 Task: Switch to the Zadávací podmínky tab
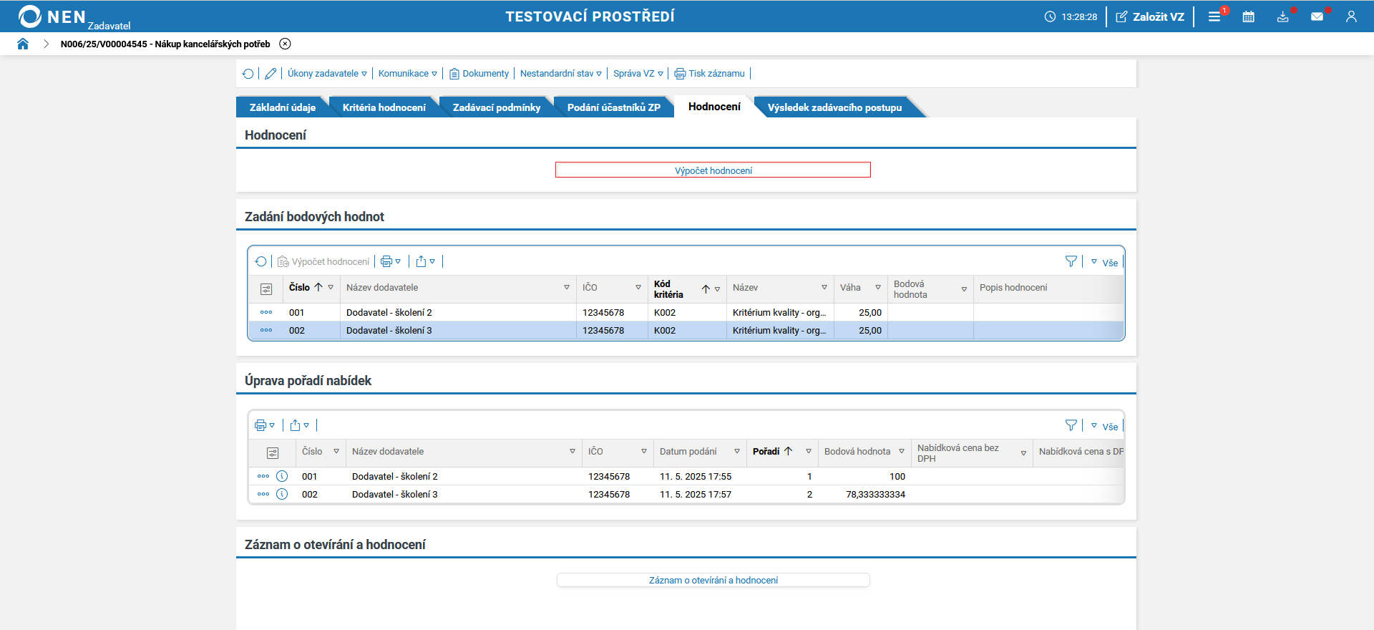point(497,107)
